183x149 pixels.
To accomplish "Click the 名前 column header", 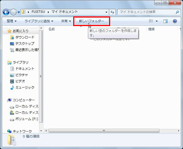I will [52, 29].
